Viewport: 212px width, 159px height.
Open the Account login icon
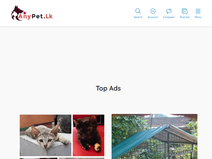[x=153, y=11]
